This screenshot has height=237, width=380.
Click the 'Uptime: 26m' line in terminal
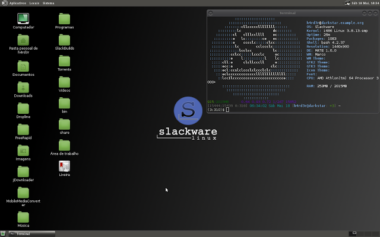tap(318, 34)
